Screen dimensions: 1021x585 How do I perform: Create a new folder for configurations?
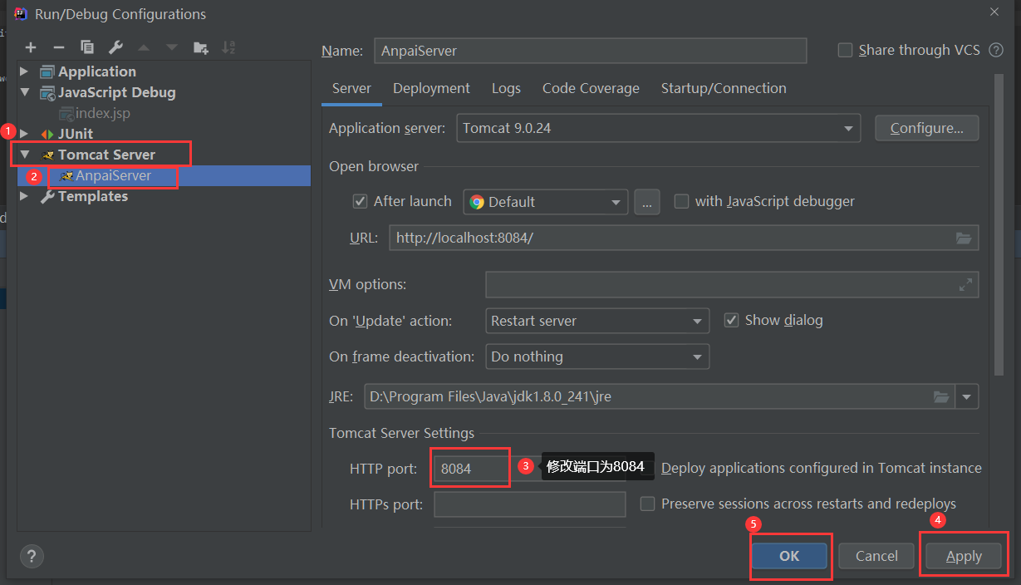tap(201, 48)
